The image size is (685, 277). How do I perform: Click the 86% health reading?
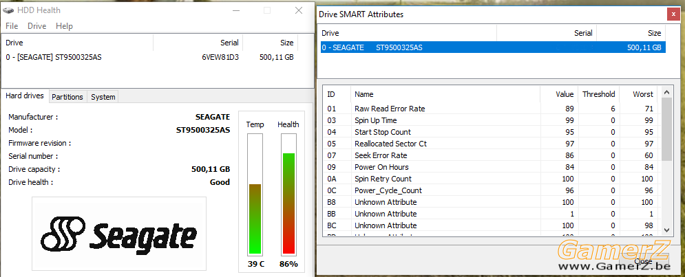point(288,264)
